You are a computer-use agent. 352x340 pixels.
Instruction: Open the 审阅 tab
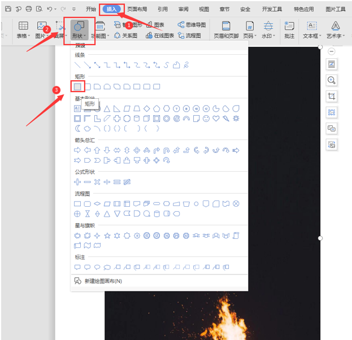(x=184, y=9)
